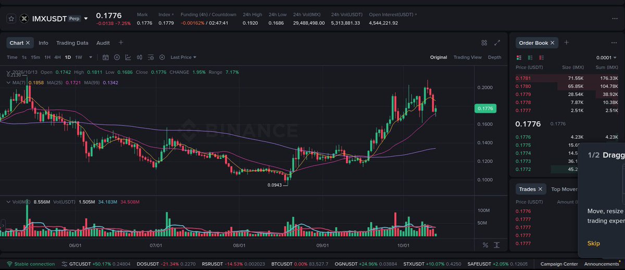Close the Chart tab
This screenshot has height=270, width=625.
(x=28, y=43)
